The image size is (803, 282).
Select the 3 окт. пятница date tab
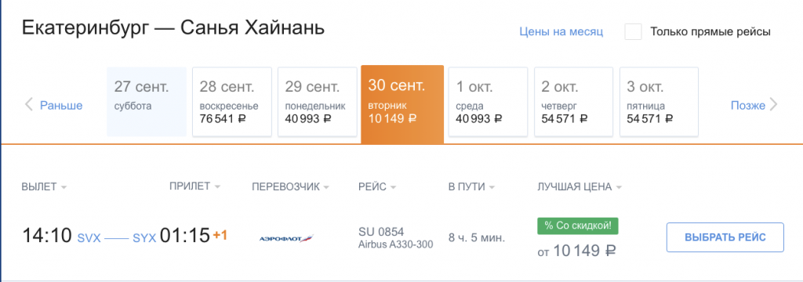tap(659, 102)
